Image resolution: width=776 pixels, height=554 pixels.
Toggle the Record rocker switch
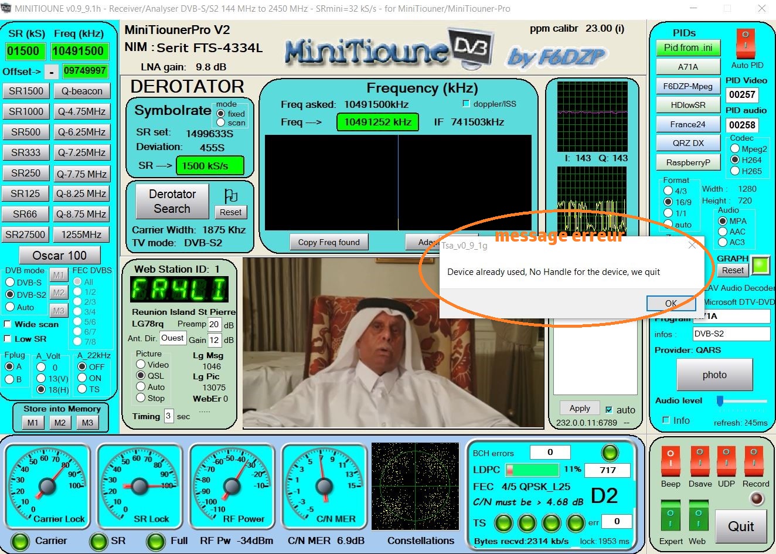(x=754, y=461)
